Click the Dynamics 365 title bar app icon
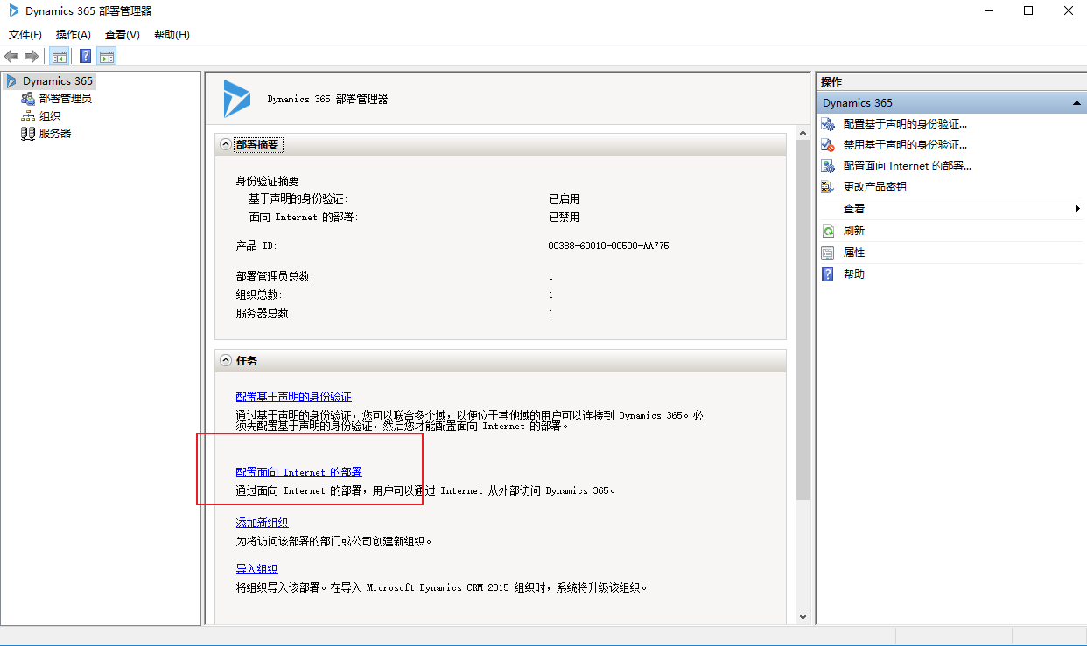The width and height of the screenshot is (1087, 646). (x=13, y=11)
